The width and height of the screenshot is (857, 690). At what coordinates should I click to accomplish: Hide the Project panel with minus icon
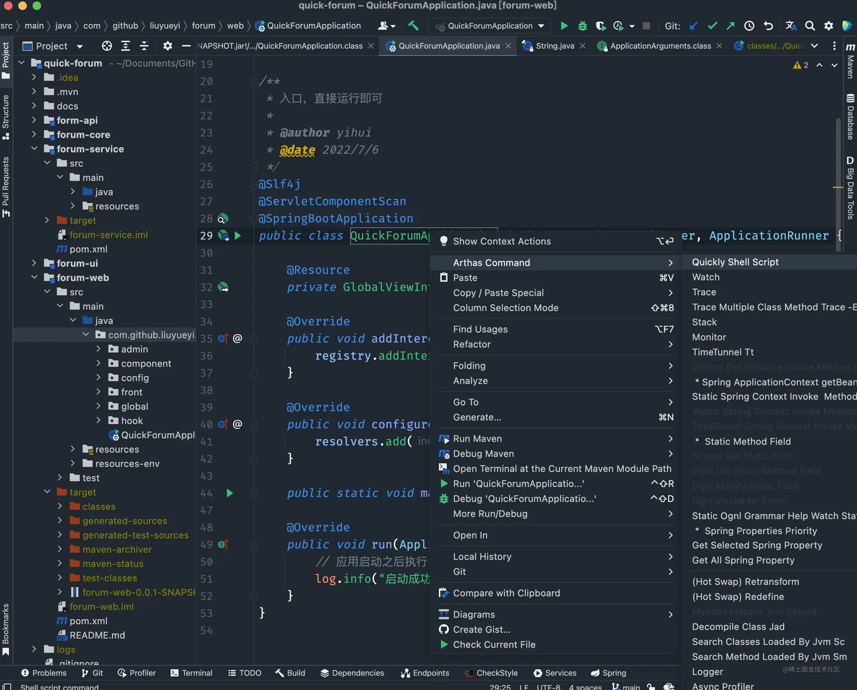(x=186, y=46)
